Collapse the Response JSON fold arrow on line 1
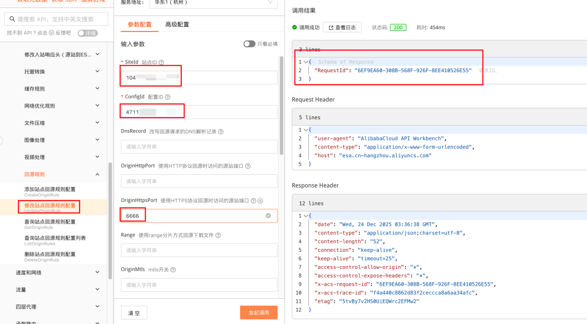This screenshot has height=324, width=587. tap(306, 62)
